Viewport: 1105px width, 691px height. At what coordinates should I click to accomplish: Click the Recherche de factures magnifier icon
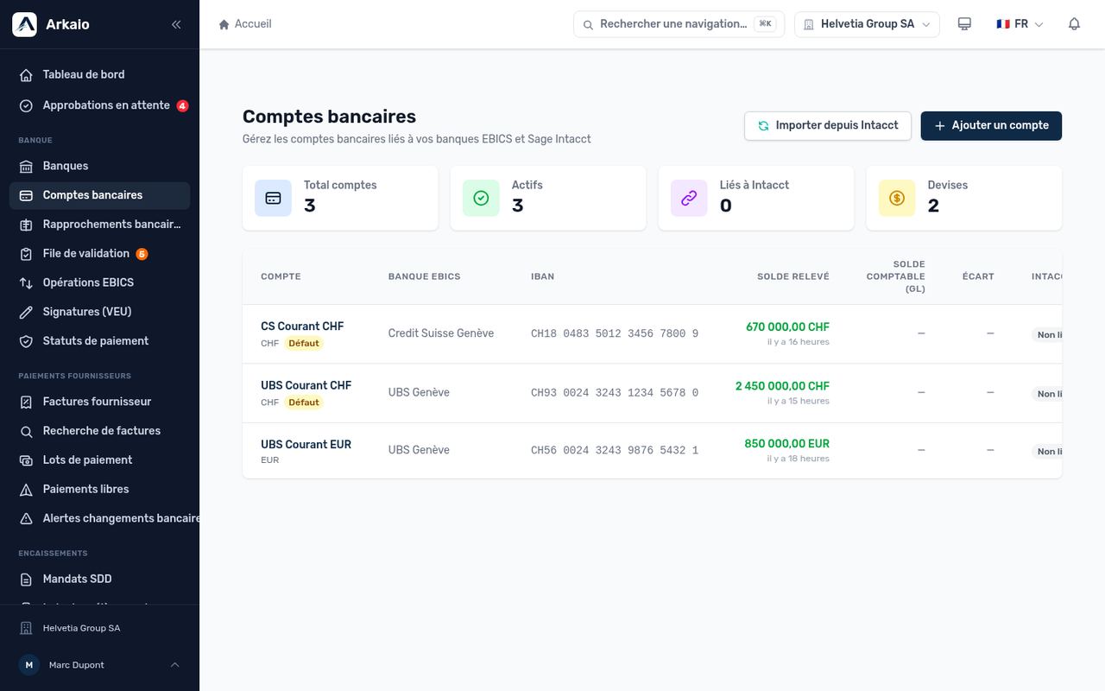pyautogui.click(x=26, y=431)
